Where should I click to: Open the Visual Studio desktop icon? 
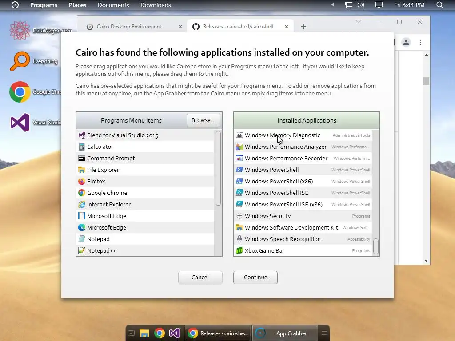click(20, 123)
